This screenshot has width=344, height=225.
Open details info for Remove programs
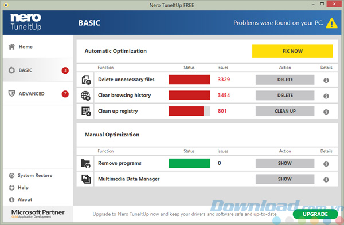coord(326,164)
